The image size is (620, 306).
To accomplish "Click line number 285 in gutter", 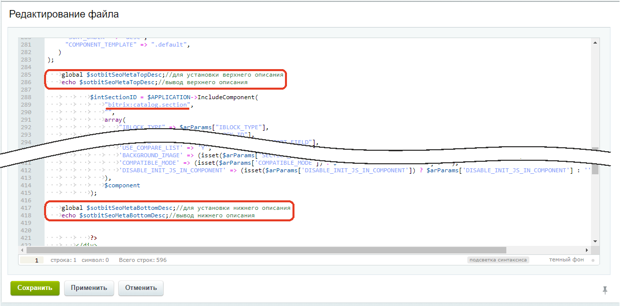I will click(x=26, y=75).
